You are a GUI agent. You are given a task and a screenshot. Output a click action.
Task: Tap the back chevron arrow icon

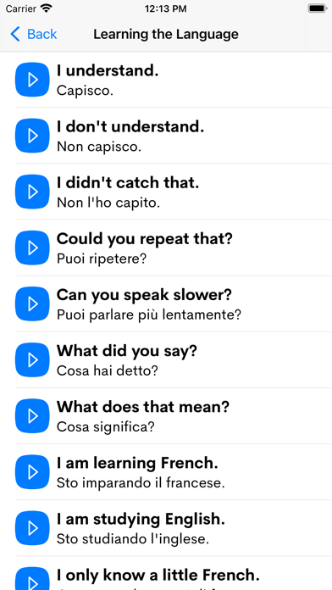[15, 34]
